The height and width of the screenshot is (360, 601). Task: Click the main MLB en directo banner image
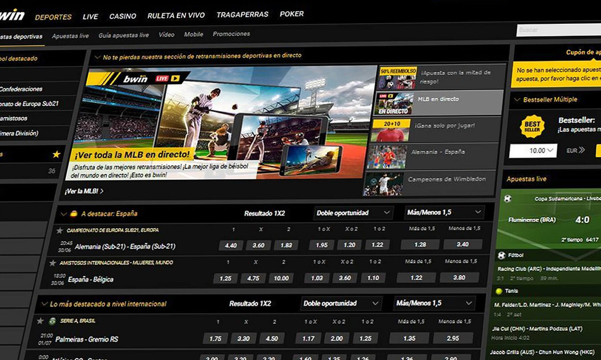click(221, 124)
